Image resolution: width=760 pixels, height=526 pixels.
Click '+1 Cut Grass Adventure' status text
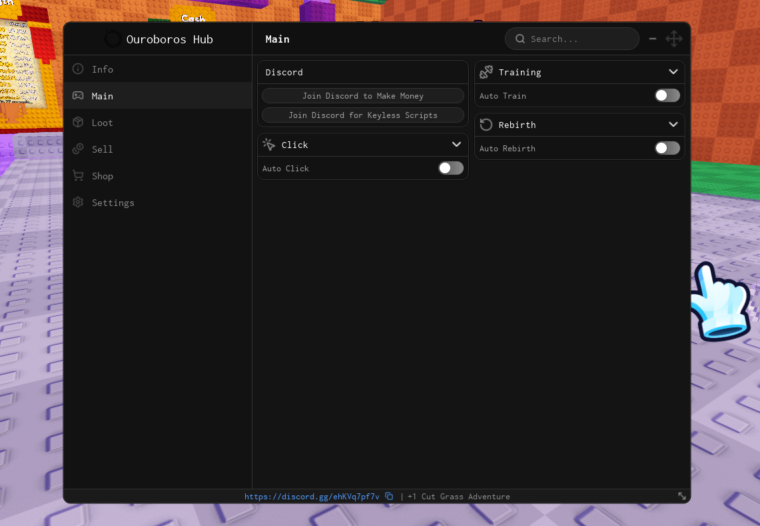tap(458, 497)
